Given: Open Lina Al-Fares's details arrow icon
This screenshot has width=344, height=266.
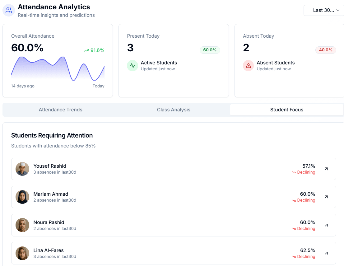Looking at the screenshot, I should click(x=326, y=253).
